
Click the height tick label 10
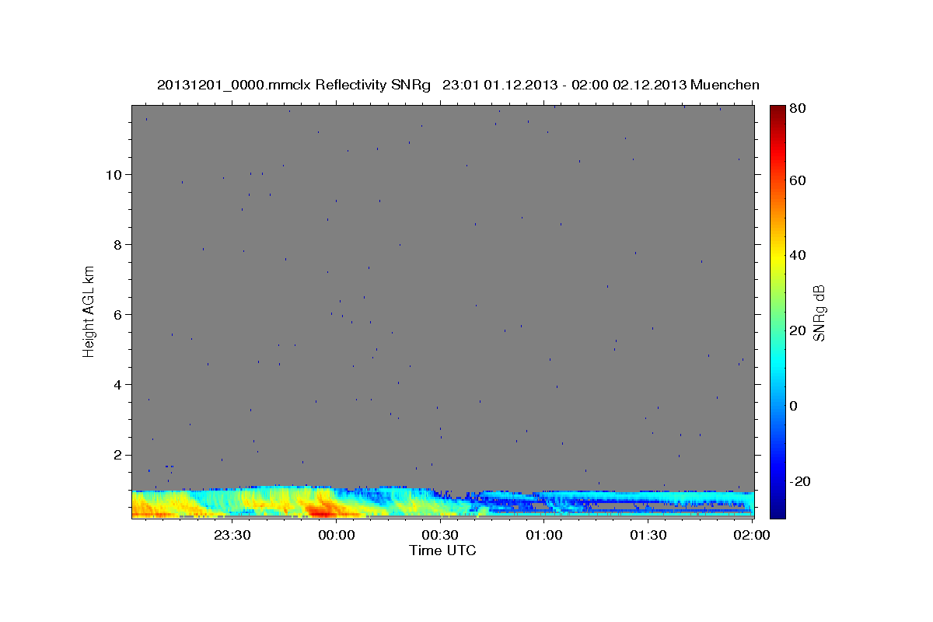(x=113, y=175)
